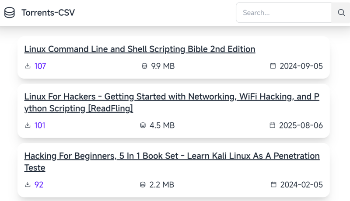The image size is (350, 201).
Task: Click the Torrents-CSV database logo icon
Action: pos(10,13)
